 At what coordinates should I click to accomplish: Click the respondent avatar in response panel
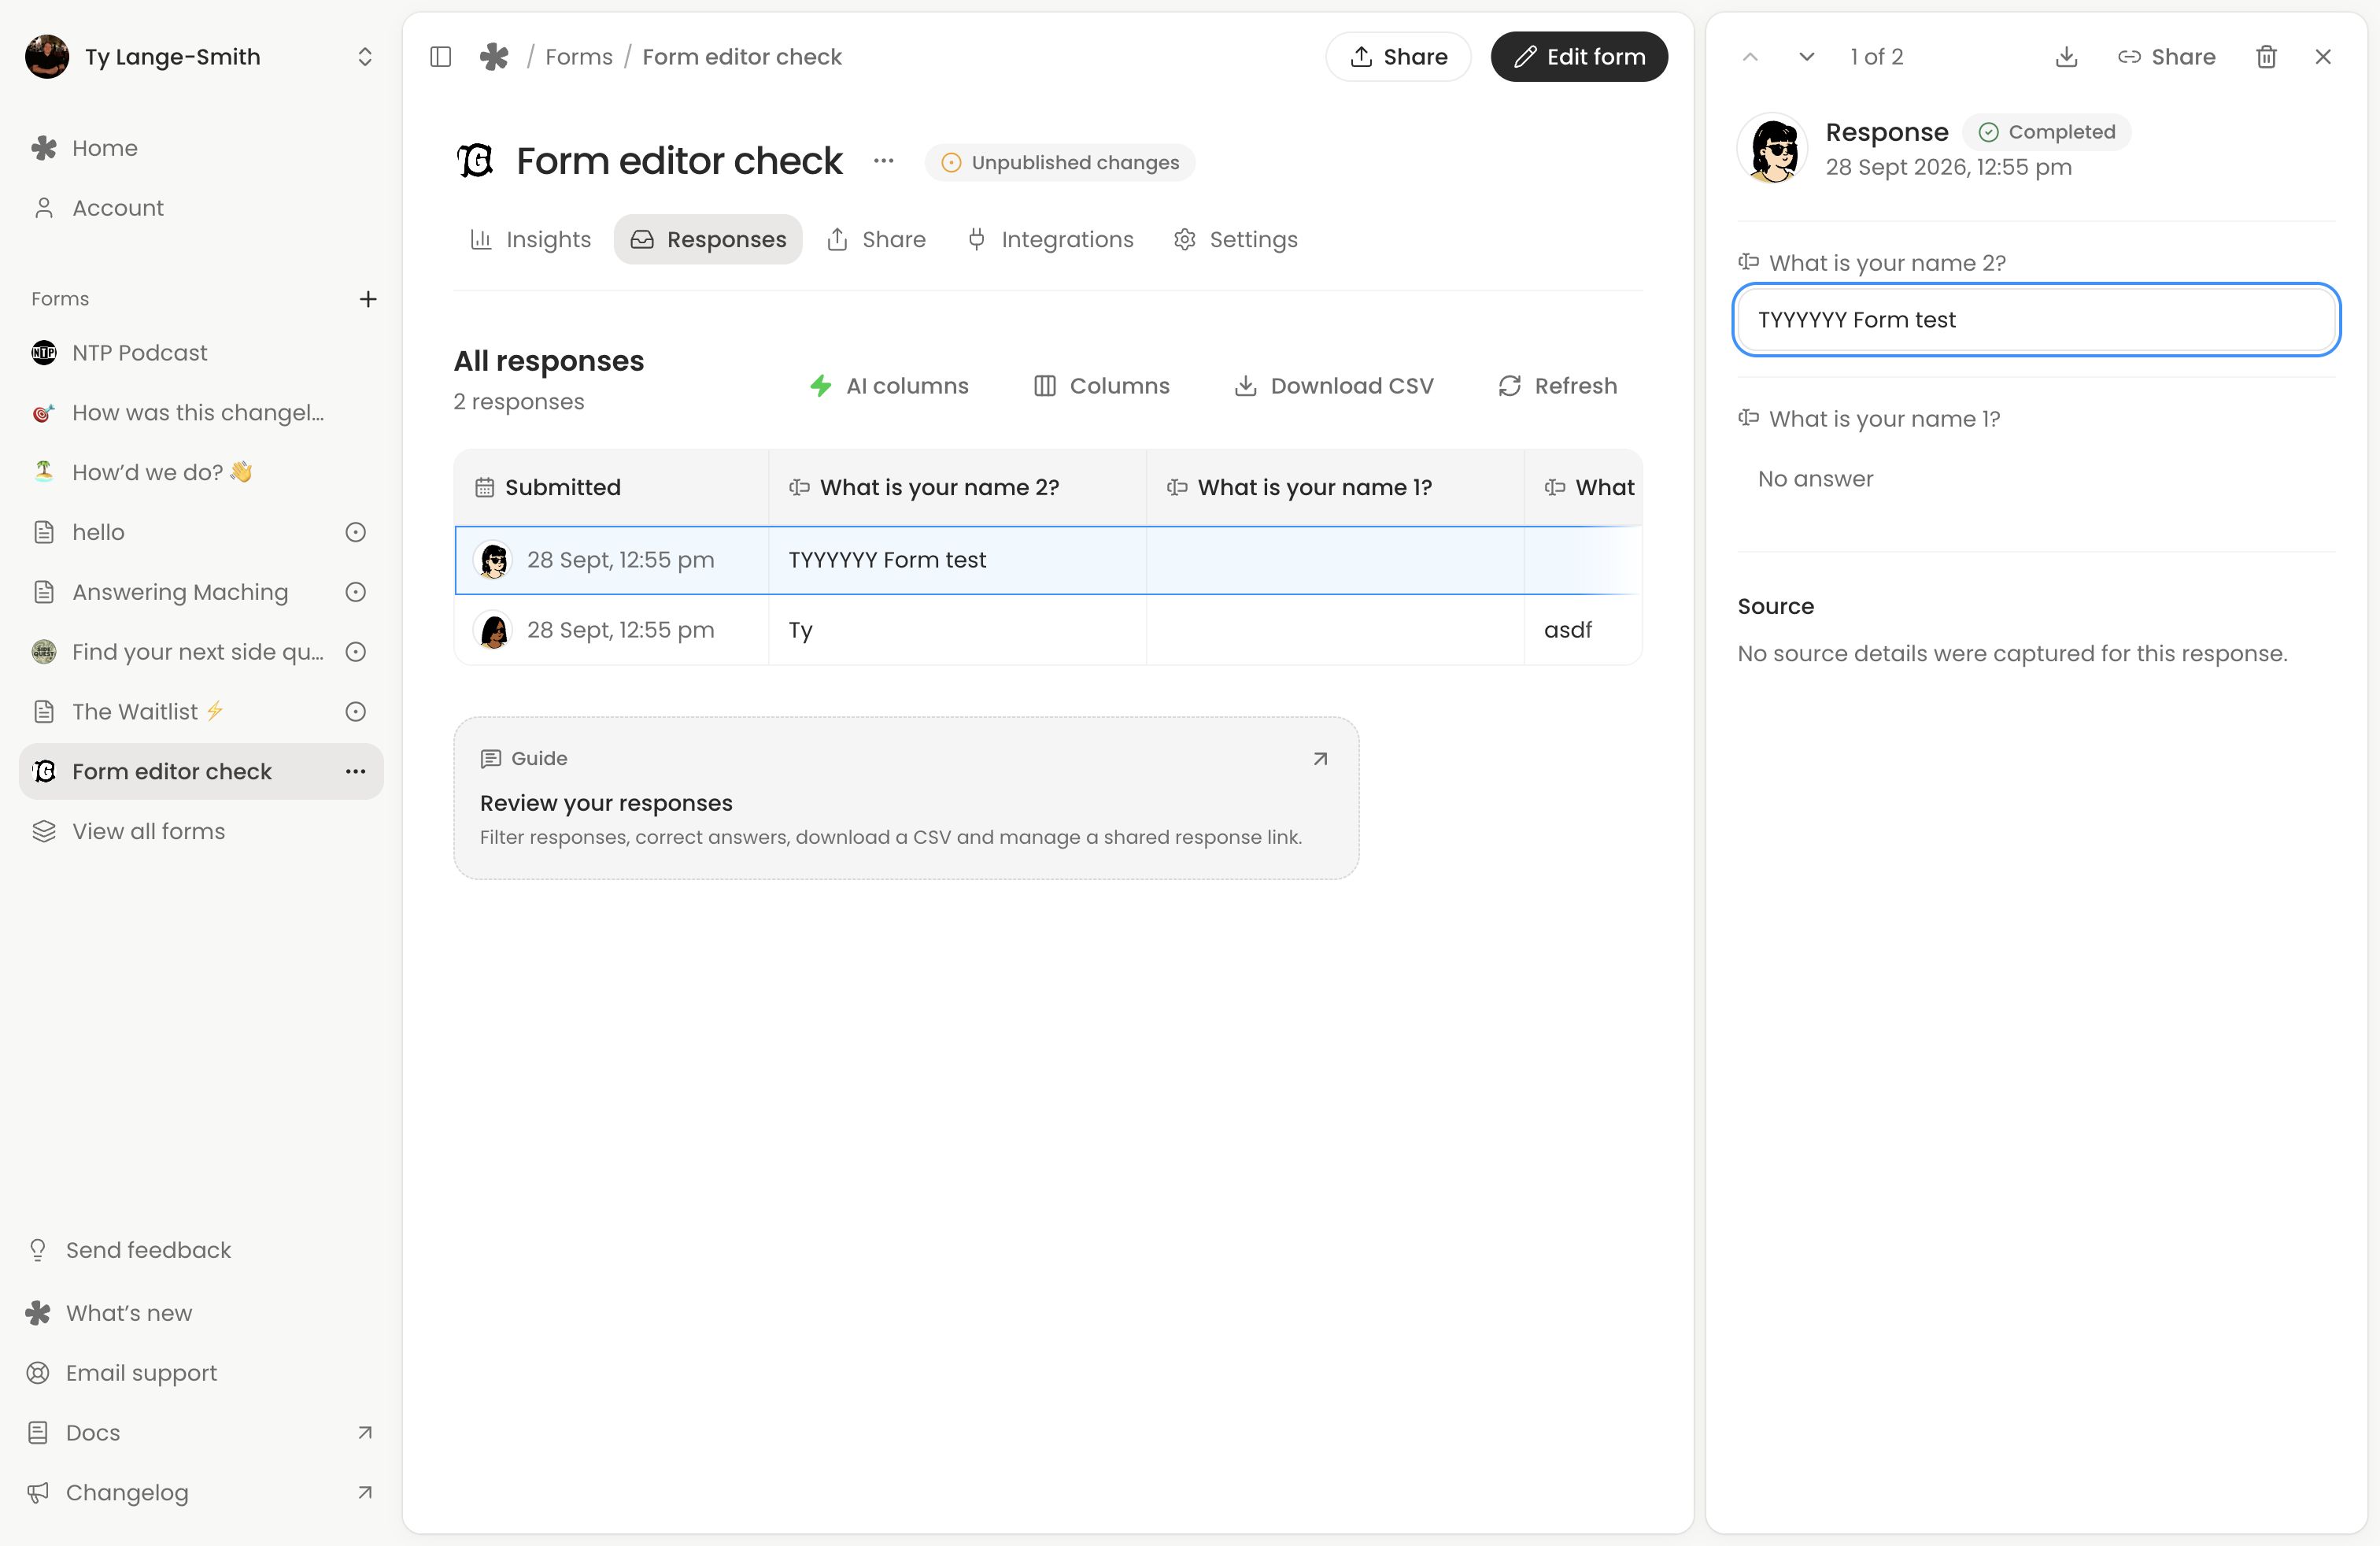tap(1773, 149)
